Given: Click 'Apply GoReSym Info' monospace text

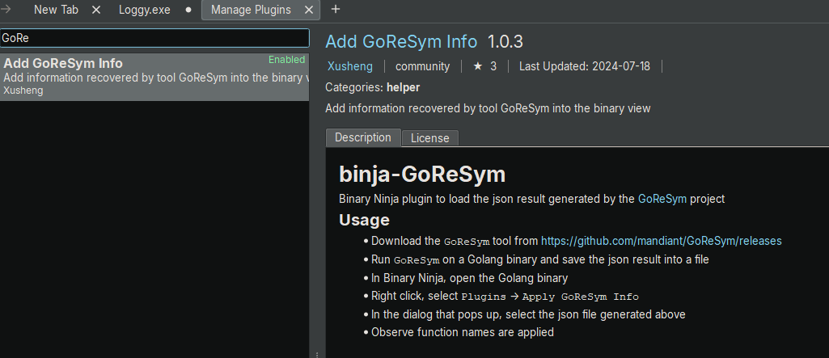Looking at the screenshot, I should click(581, 297).
